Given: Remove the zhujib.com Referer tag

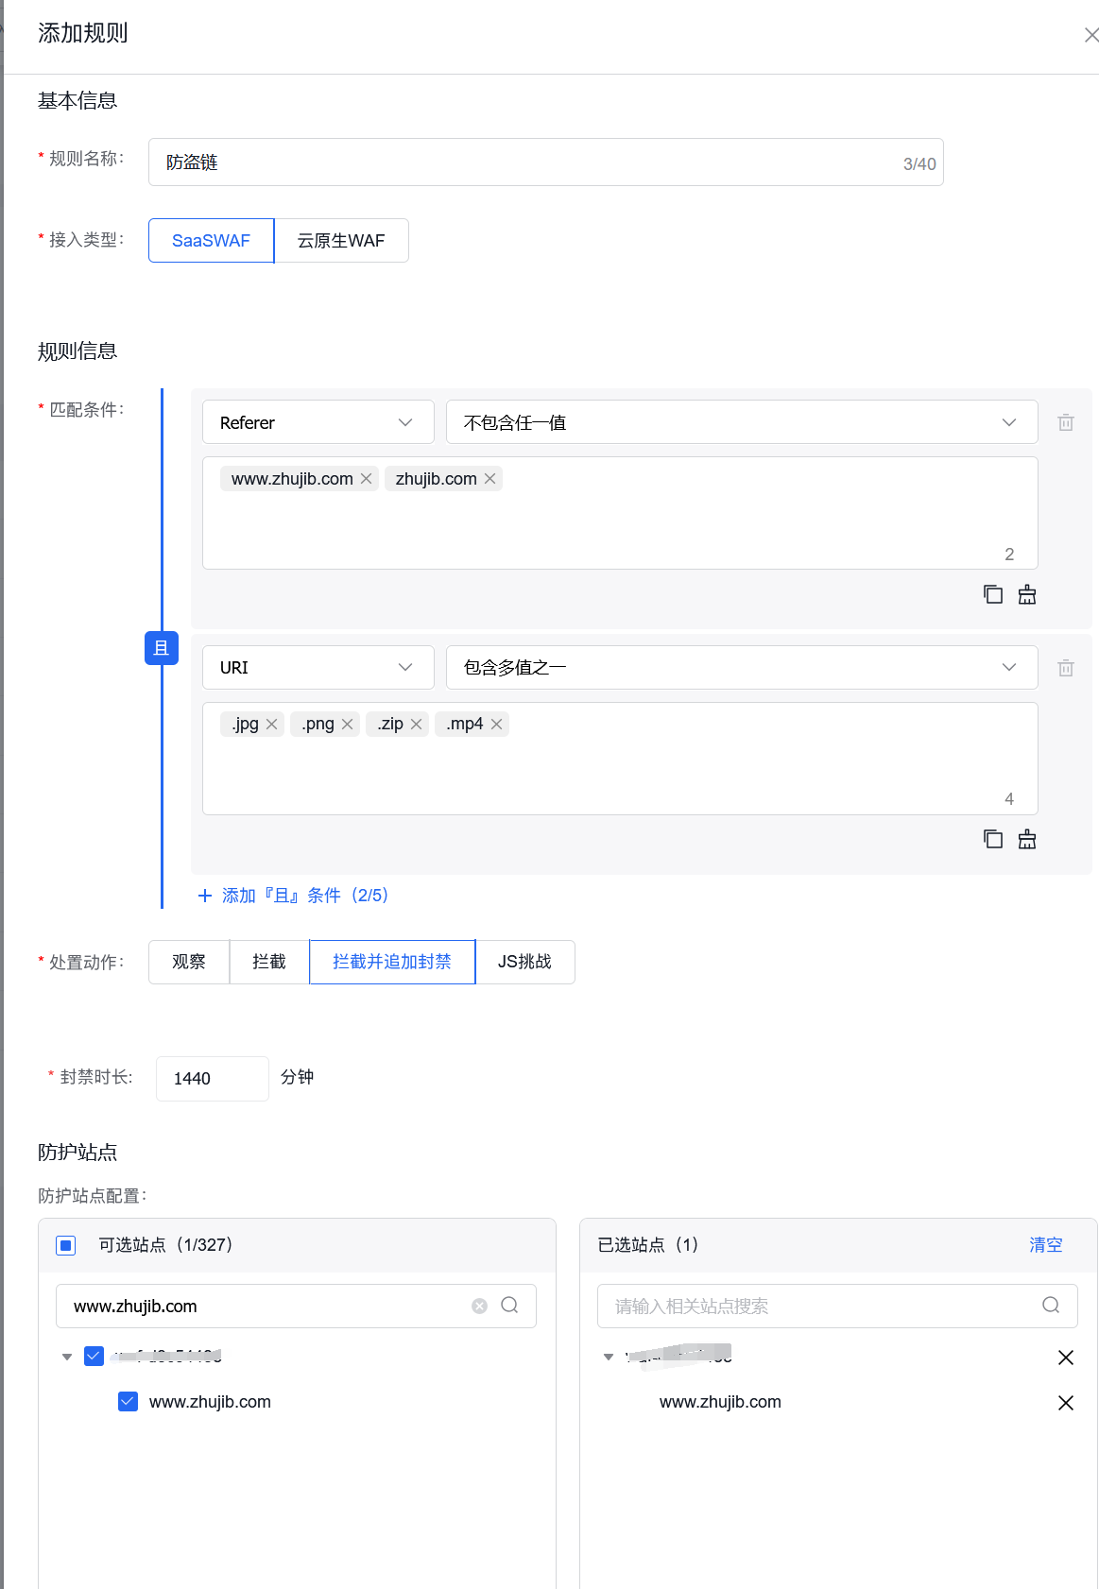Looking at the screenshot, I should 490,479.
